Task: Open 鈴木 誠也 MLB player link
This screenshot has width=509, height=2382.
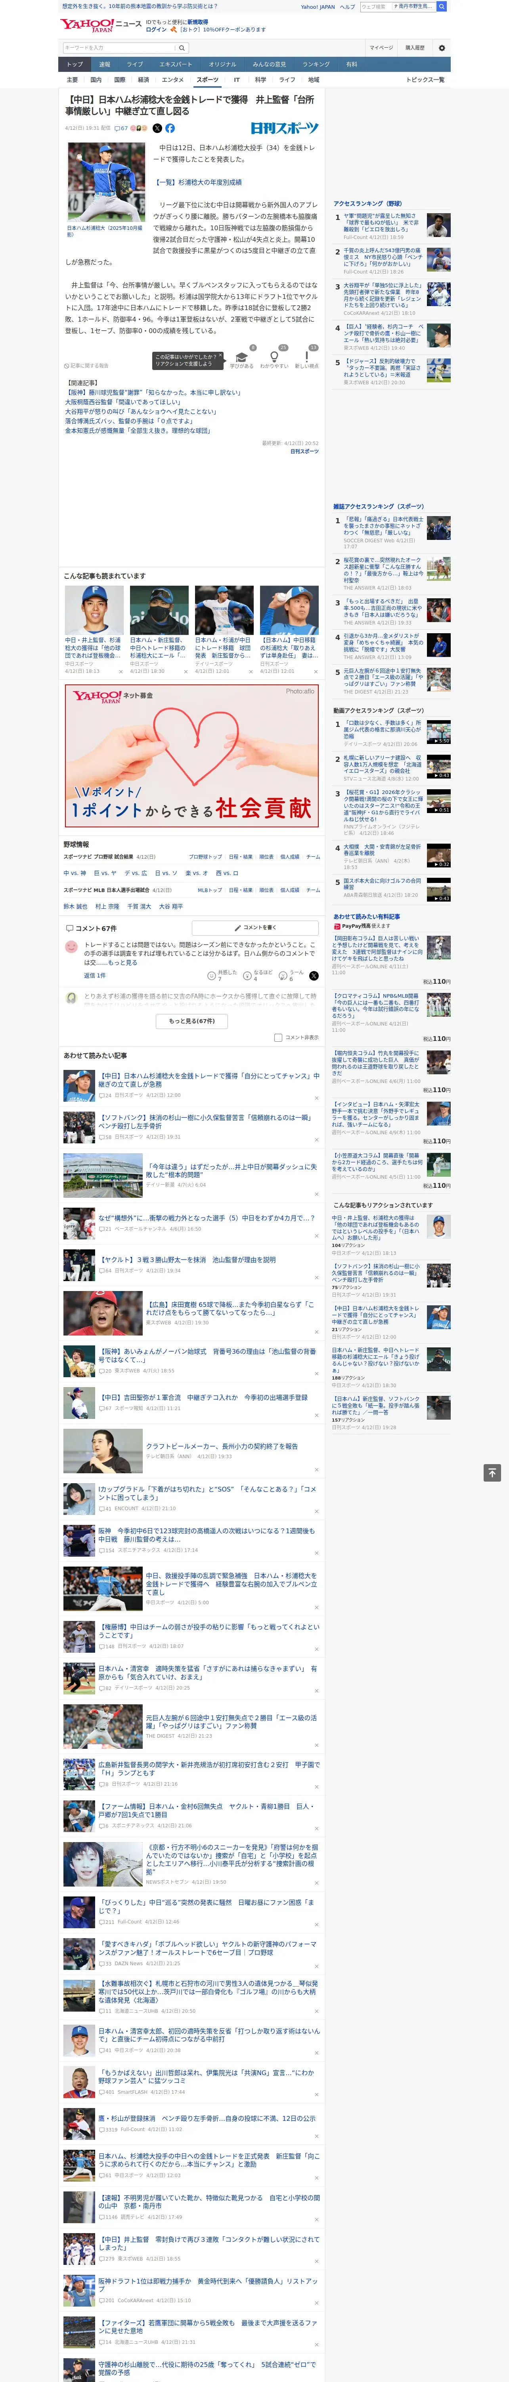Action: [76, 906]
